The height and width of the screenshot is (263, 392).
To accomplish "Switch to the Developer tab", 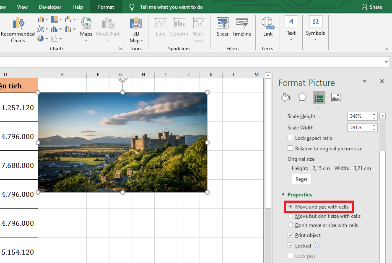I will 50,7.
